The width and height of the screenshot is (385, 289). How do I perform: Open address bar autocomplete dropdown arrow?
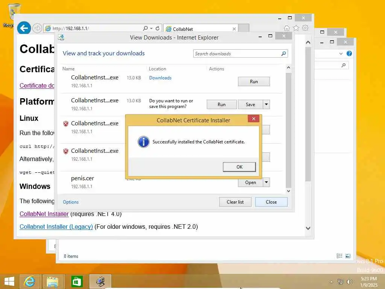point(151,28)
